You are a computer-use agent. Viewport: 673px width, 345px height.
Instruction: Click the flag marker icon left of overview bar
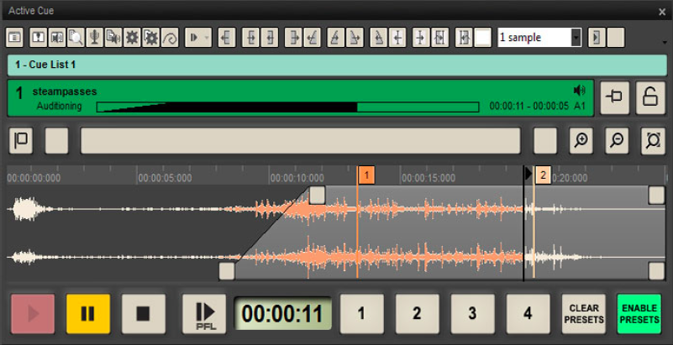coord(21,141)
